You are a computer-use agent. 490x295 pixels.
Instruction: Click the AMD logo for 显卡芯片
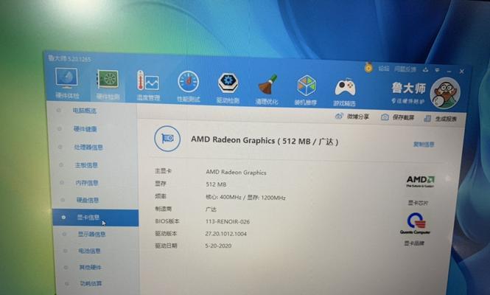(x=420, y=181)
